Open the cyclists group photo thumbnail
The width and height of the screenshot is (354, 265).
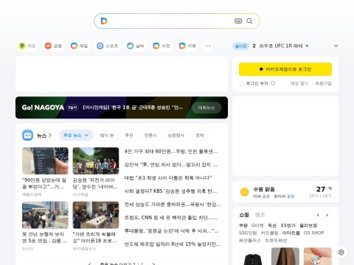pos(96,161)
